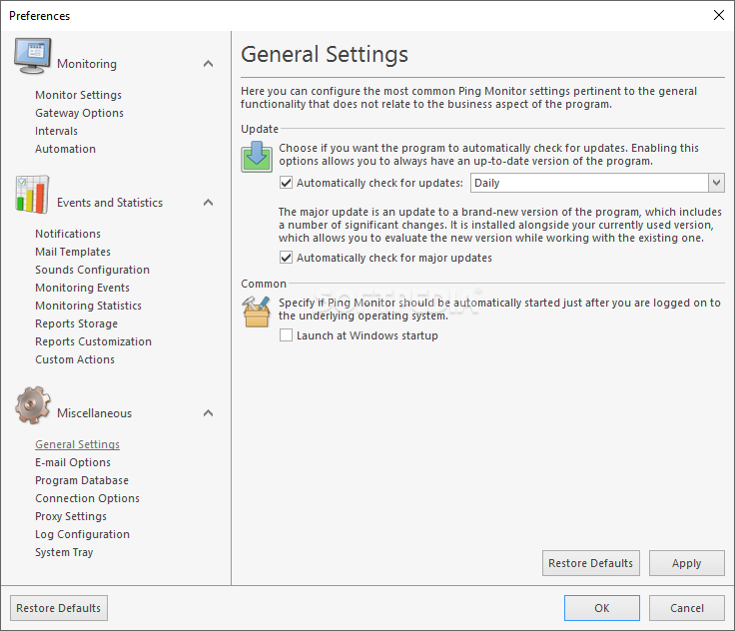Open Intervals page
735x631 pixels.
[x=56, y=131]
